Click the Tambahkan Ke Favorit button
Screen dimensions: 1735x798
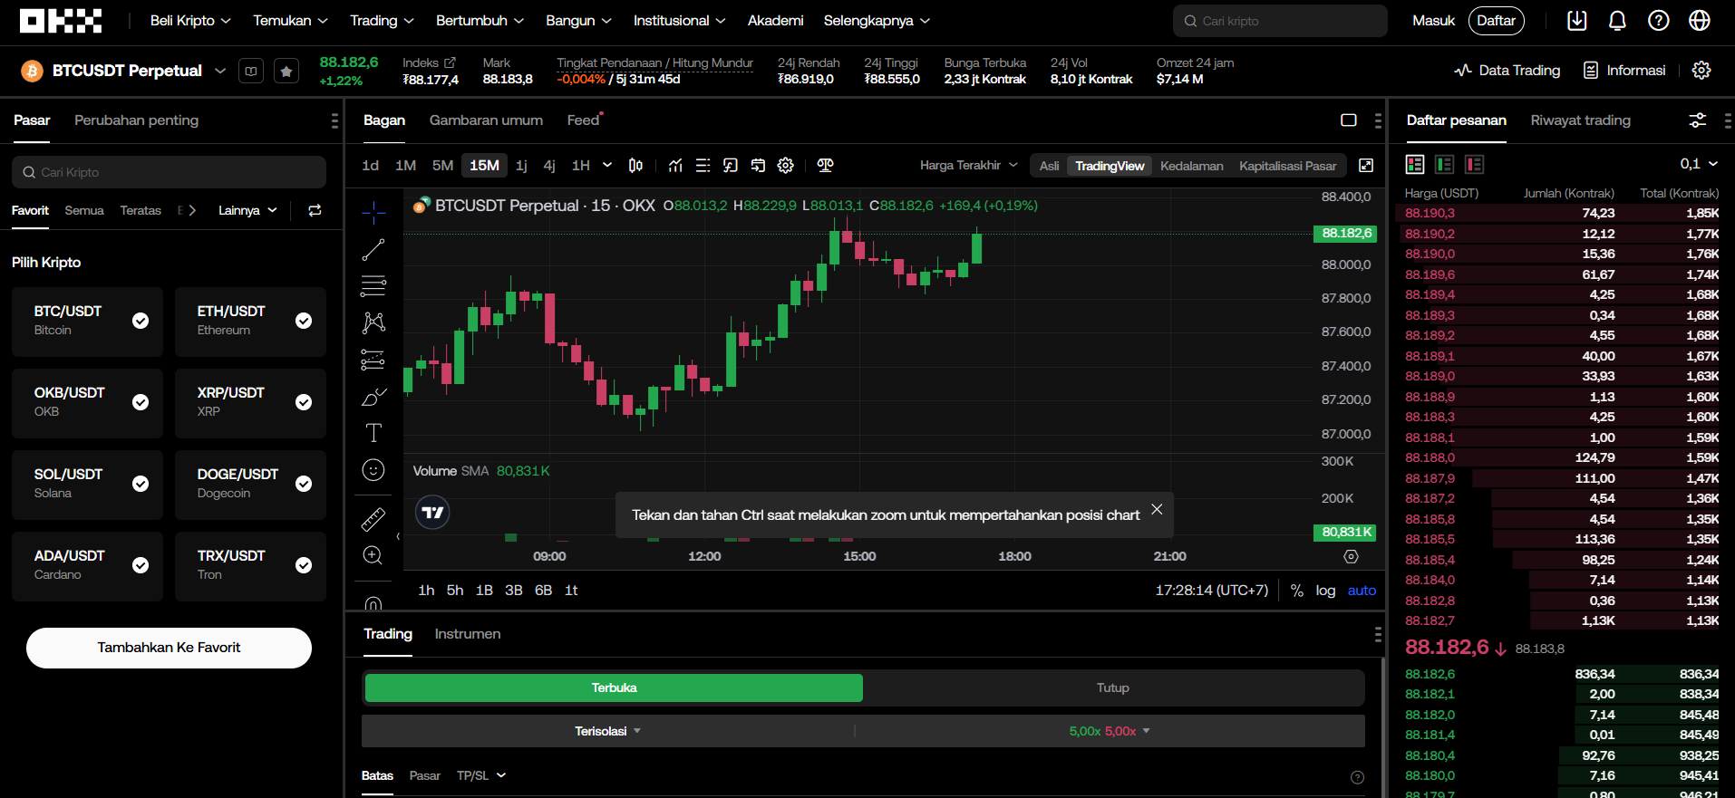[169, 648]
